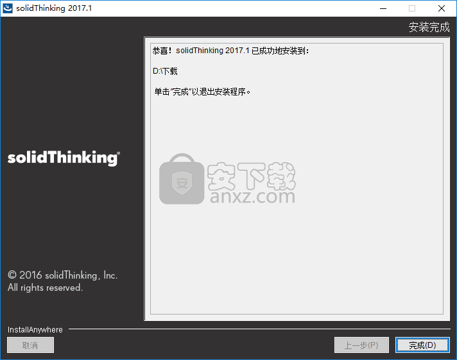Close the solidThinking 2017.1 installer window
The height and width of the screenshot is (360, 457).
442,8
